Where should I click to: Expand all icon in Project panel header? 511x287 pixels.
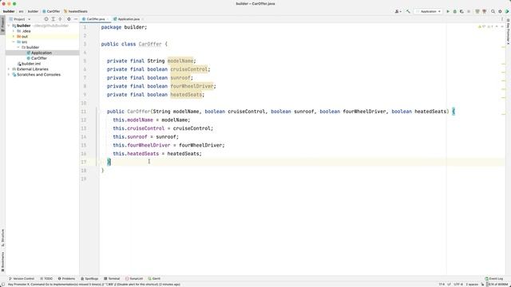click(53, 19)
